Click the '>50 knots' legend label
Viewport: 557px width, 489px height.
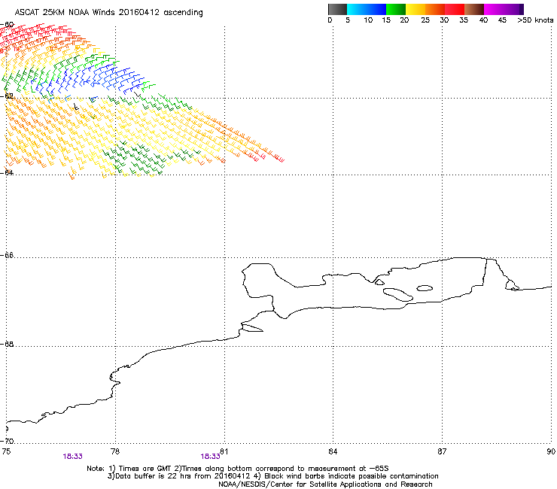click(x=535, y=20)
